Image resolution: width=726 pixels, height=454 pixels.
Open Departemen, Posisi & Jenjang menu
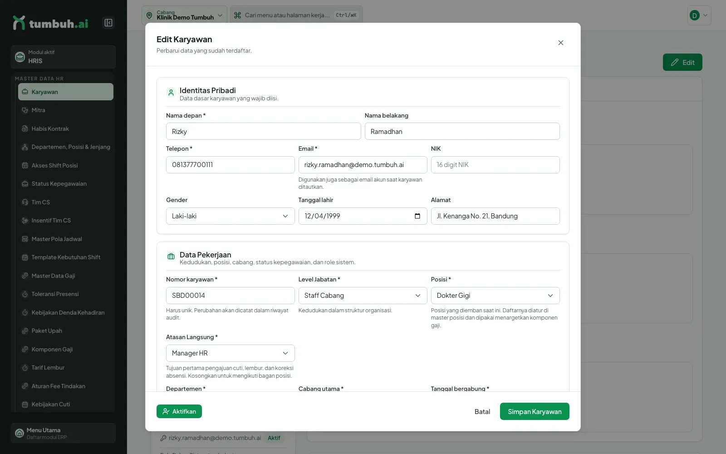66,147
